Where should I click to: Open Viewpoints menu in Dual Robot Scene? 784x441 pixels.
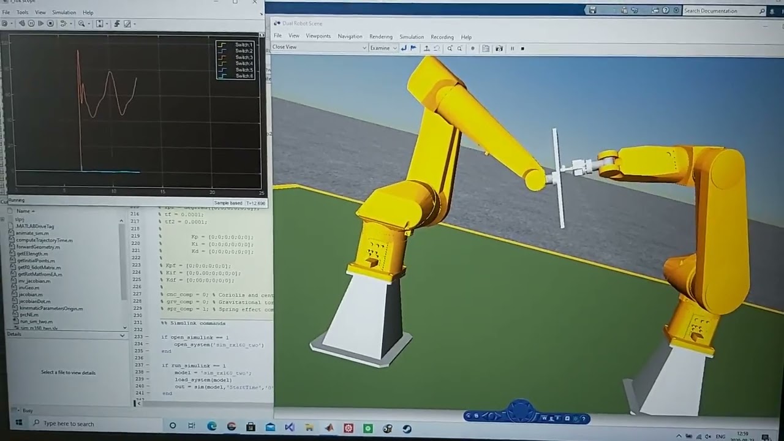(x=318, y=36)
